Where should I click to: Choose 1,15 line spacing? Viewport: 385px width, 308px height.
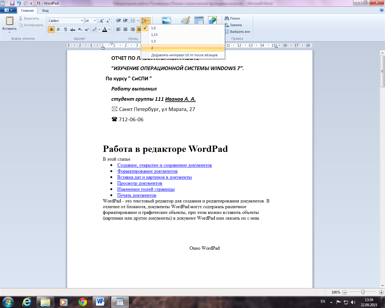pyautogui.click(x=183, y=35)
